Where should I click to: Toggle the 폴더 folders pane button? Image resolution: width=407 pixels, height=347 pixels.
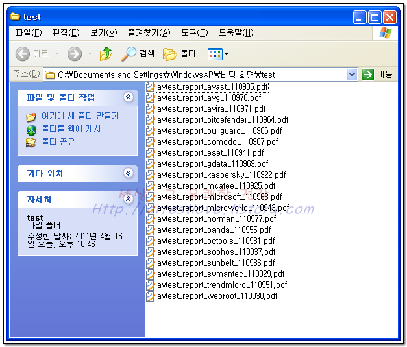(179, 54)
